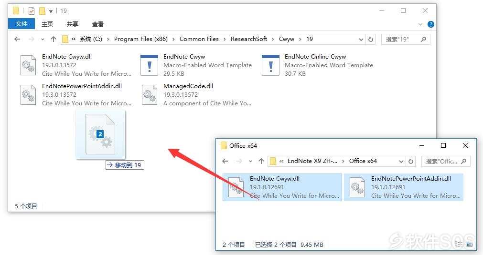
Task: Refresh the Office x64 folder view
Action: click(410, 161)
